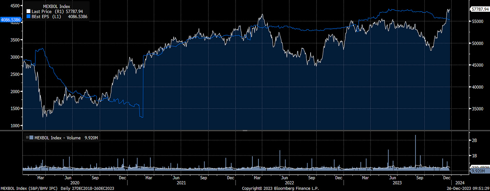Expand the MEXBOL Index Volume legend box
The image size is (490, 191).
pos(27,138)
